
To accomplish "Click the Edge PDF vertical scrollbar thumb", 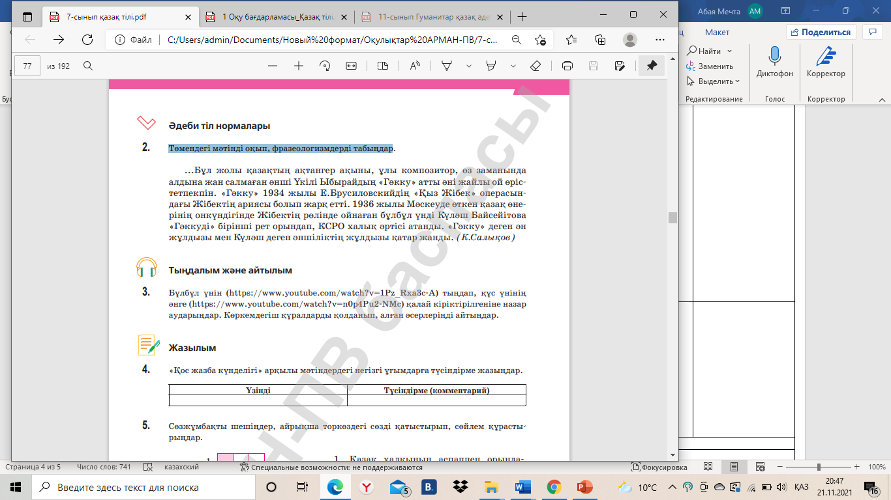I will [x=672, y=217].
